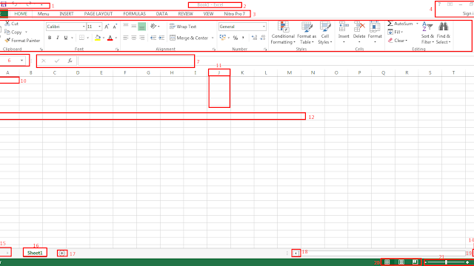Expand the font size 11 dropdown
This screenshot has height=266, width=474.
pos(99,27)
